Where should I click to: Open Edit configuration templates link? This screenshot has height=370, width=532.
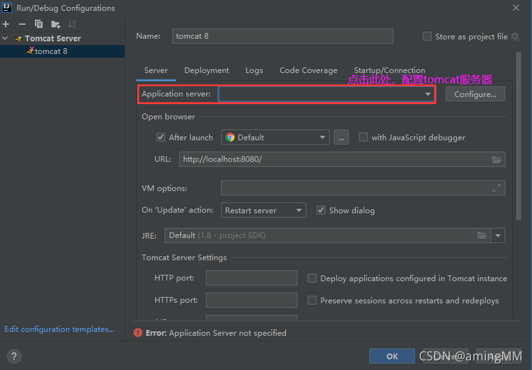pos(59,329)
